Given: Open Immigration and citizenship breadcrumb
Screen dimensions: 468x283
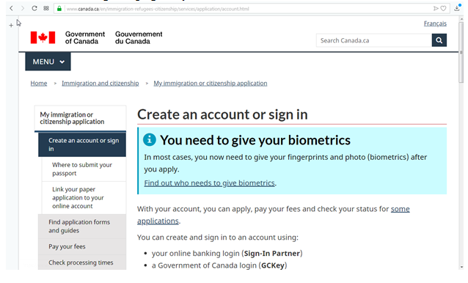Looking at the screenshot, I should pyautogui.click(x=100, y=83).
